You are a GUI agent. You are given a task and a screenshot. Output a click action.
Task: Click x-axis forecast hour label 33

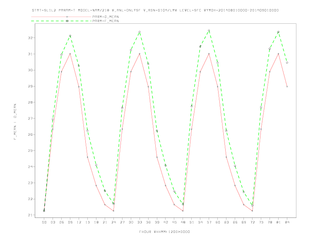click(140, 222)
